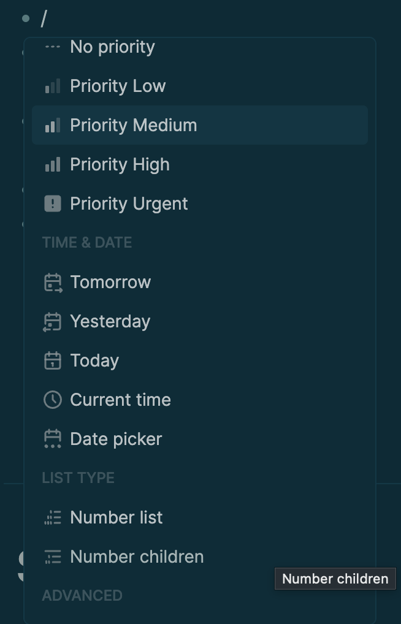Open the Date picker command
This screenshot has width=401, height=624.
tap(116, 439)
